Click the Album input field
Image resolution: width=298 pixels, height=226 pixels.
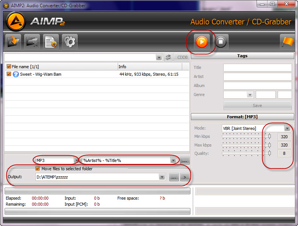coord(258,86)
